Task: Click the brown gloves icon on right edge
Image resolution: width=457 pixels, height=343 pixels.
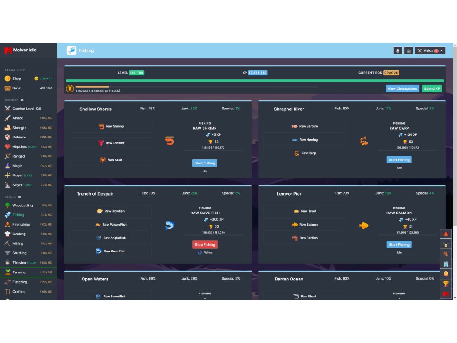Action: pyautogui.click(x=445, y=254)
